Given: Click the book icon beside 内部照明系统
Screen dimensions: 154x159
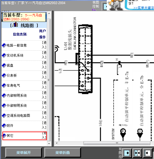Looking at the screenshot, I should (x=4, y=95).
